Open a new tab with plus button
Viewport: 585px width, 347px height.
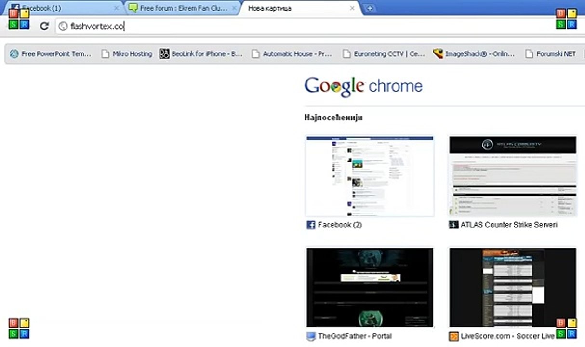click(x=370, y=8)
